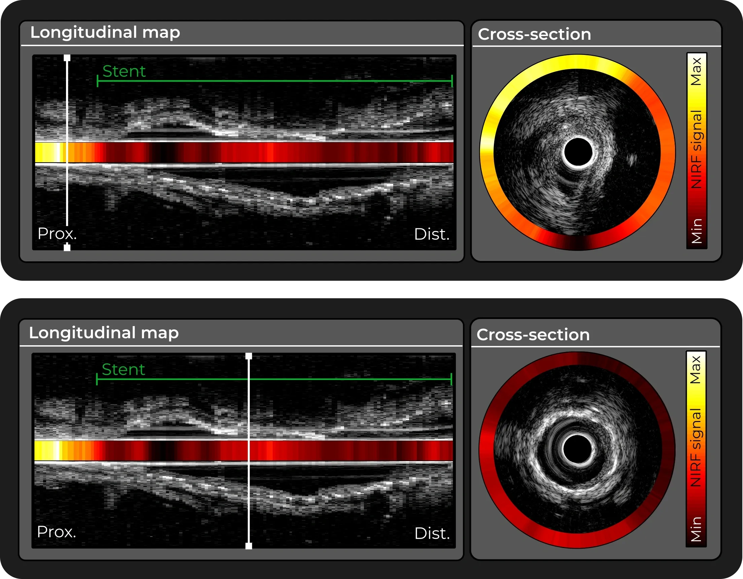The image size is (743, 579).
Task: Click Dist. label in lower map
Action: pos(432,534)
